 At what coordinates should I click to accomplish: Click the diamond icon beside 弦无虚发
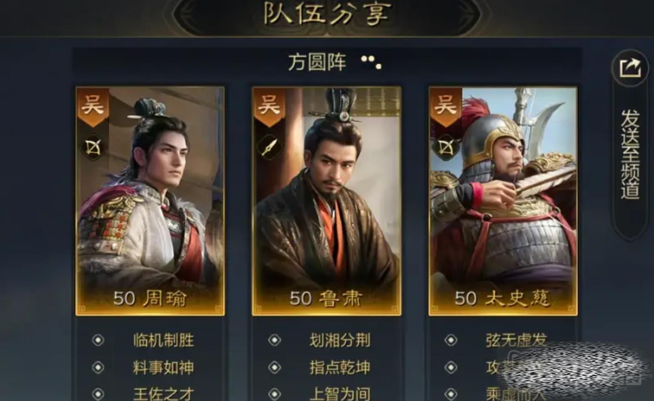click(x=450, y=340)
